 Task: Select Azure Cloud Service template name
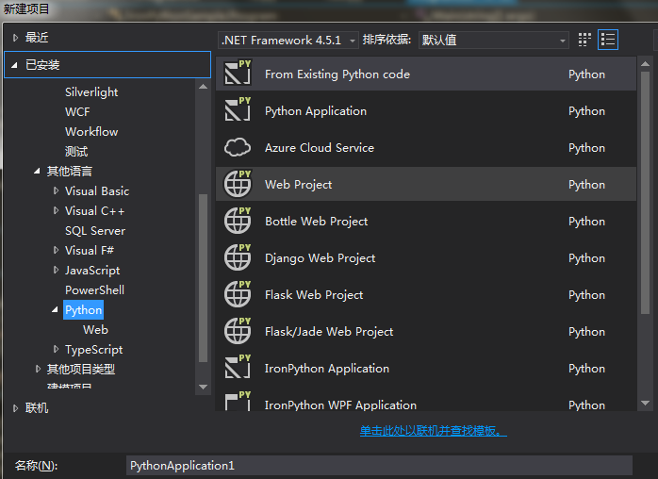320,148
